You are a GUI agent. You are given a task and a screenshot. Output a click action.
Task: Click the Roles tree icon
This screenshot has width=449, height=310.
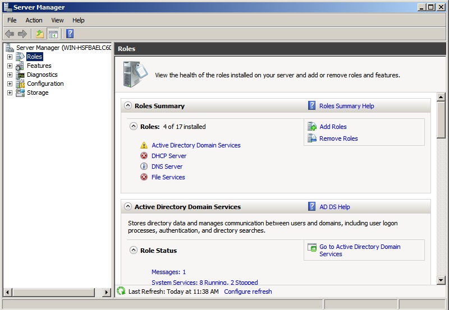(x=20, y=57)
